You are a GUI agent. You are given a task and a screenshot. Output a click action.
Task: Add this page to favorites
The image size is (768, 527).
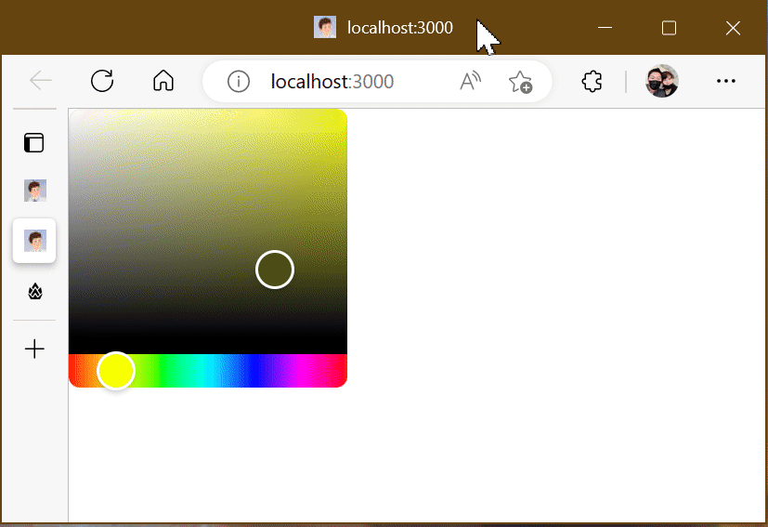520,82
